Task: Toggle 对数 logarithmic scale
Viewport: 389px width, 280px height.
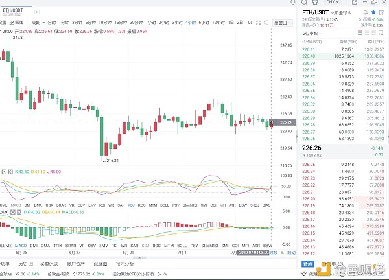Action: (x=274, y=253)
